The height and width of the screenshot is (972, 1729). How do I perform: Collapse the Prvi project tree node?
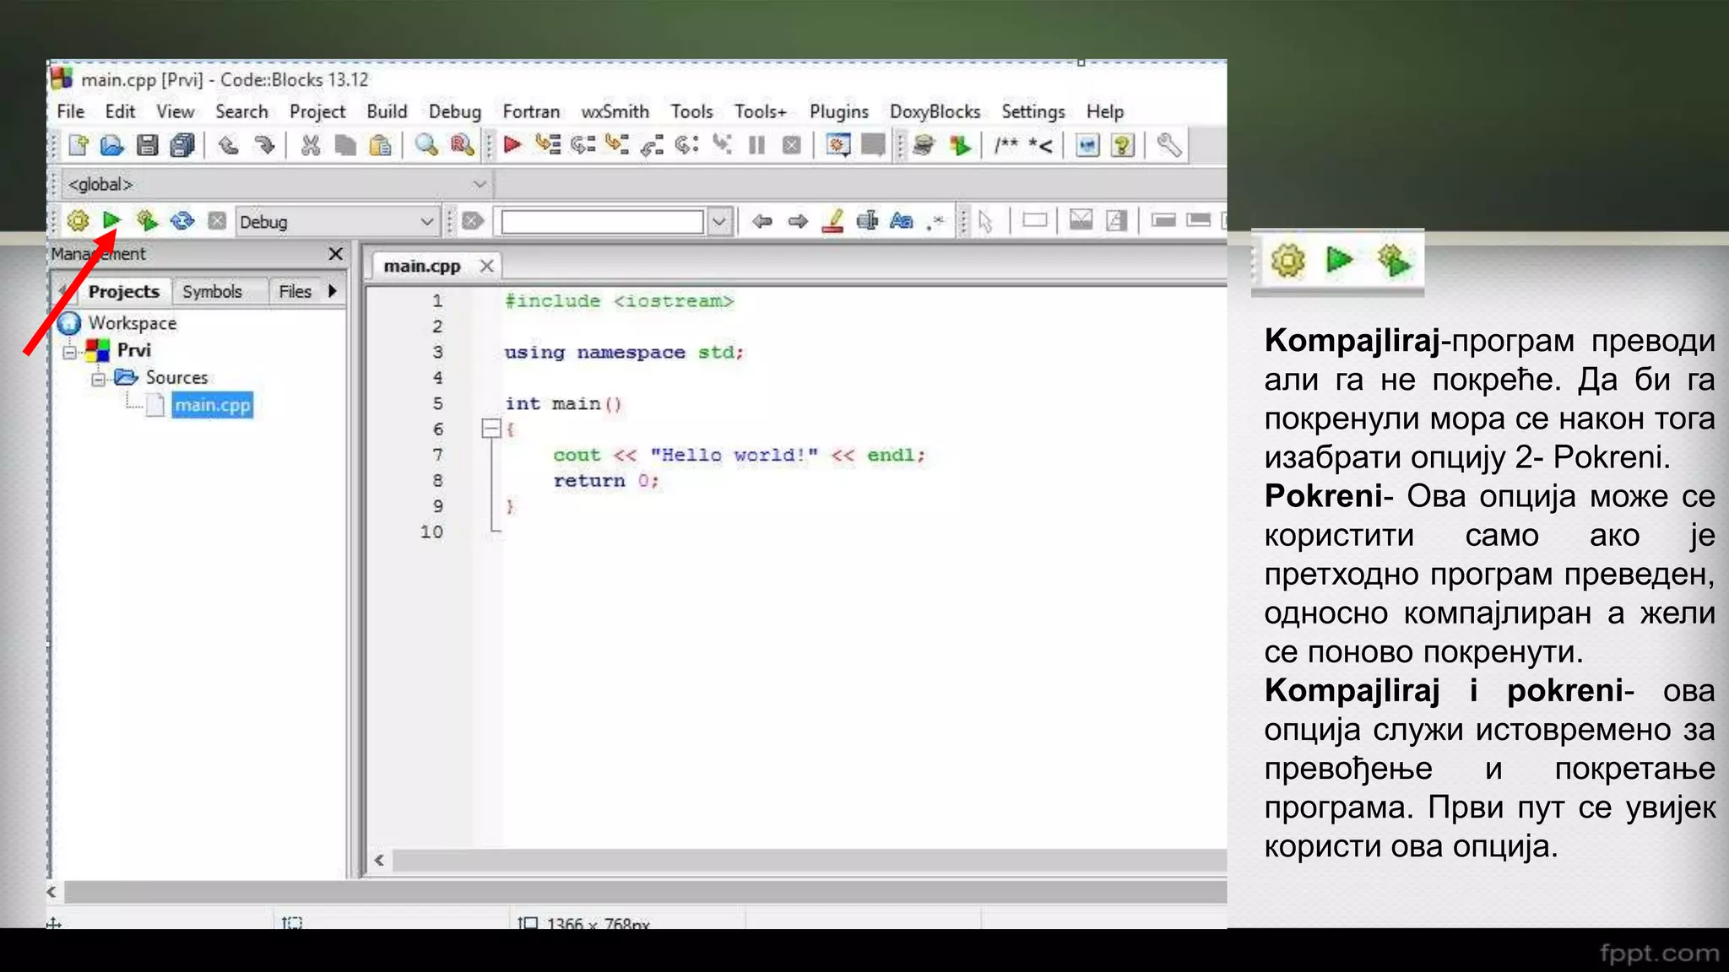click(x=70, y=351)
